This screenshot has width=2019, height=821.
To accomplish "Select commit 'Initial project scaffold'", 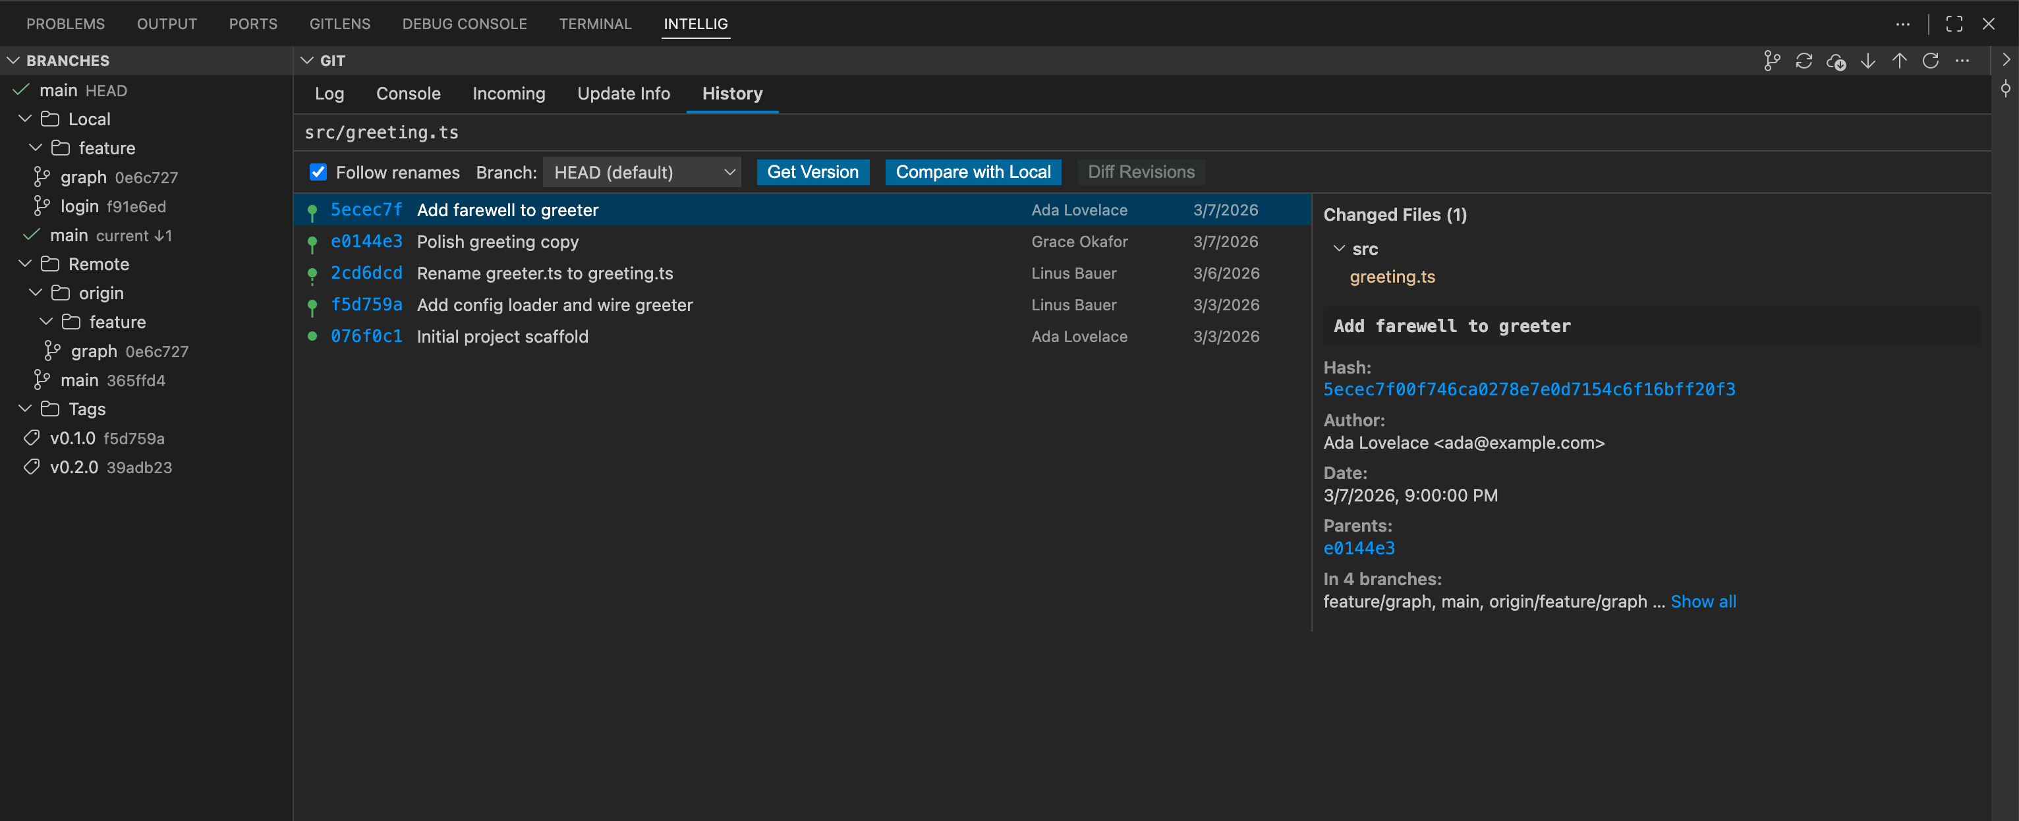I will (x=803, y=337).
